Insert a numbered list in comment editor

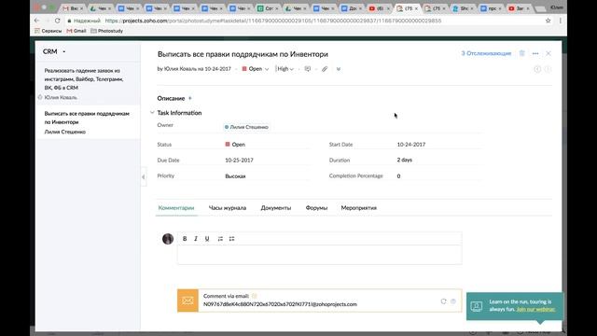click(220, 239)
